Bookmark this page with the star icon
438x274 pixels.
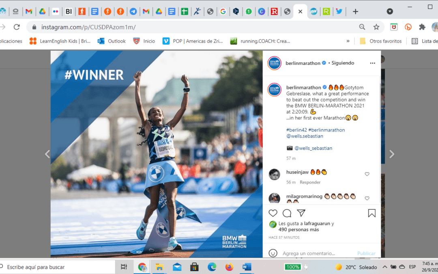[376, 27]
